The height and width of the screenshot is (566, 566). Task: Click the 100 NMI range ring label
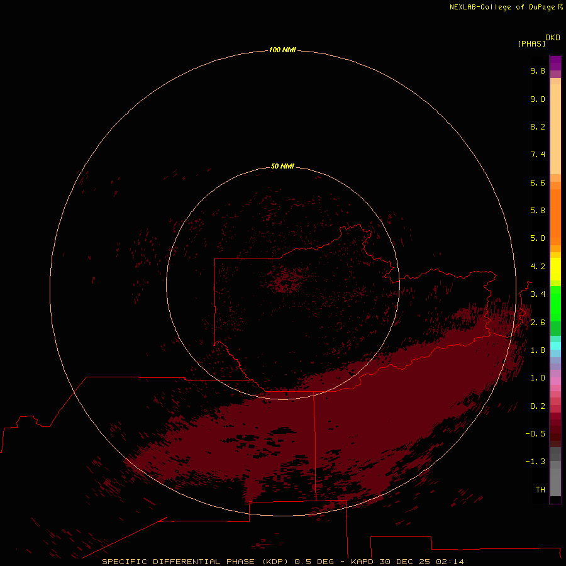[x=282, y=50]
